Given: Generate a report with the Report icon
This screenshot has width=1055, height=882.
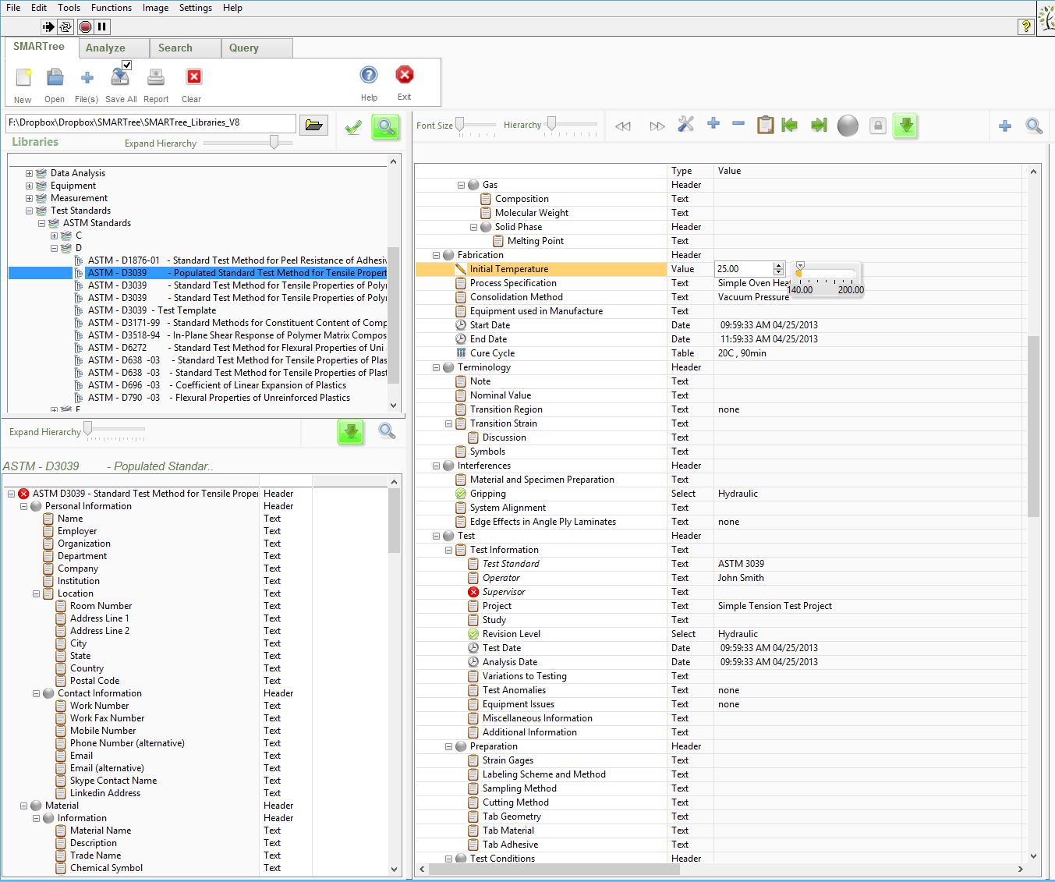Looking at the screenshot, I should (x=156, y=77).
